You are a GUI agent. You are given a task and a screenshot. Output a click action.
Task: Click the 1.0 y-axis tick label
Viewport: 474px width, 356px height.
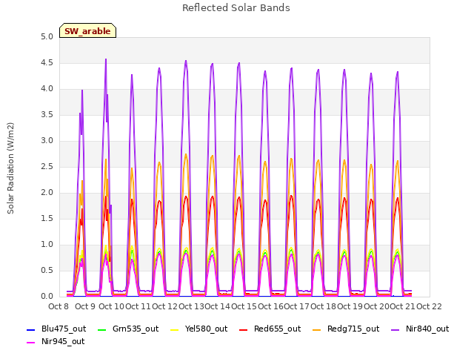47,244
